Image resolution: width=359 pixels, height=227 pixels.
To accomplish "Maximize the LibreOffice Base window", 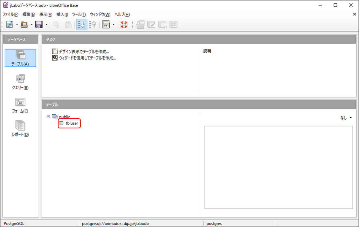I will click(x=336, y=5).
